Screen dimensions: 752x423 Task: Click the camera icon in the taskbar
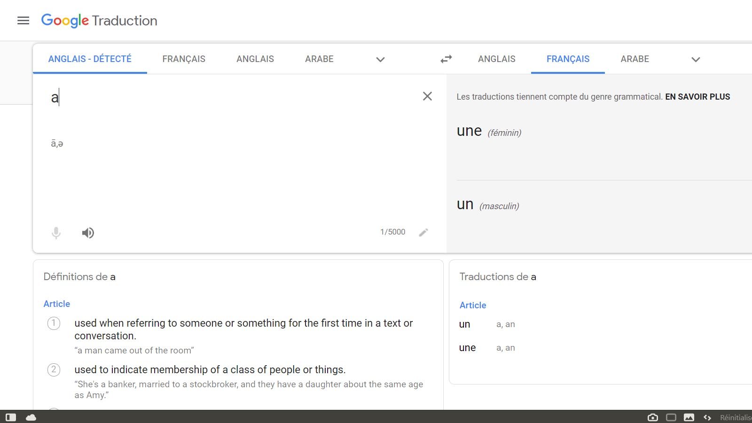tap(653, 417)
